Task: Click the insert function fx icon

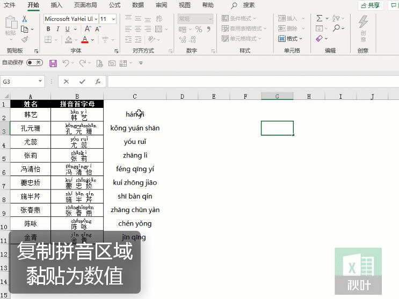Action: tap(98, 82)
